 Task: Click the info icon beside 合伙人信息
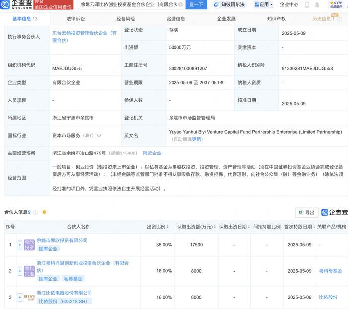[x=35, y=212]
